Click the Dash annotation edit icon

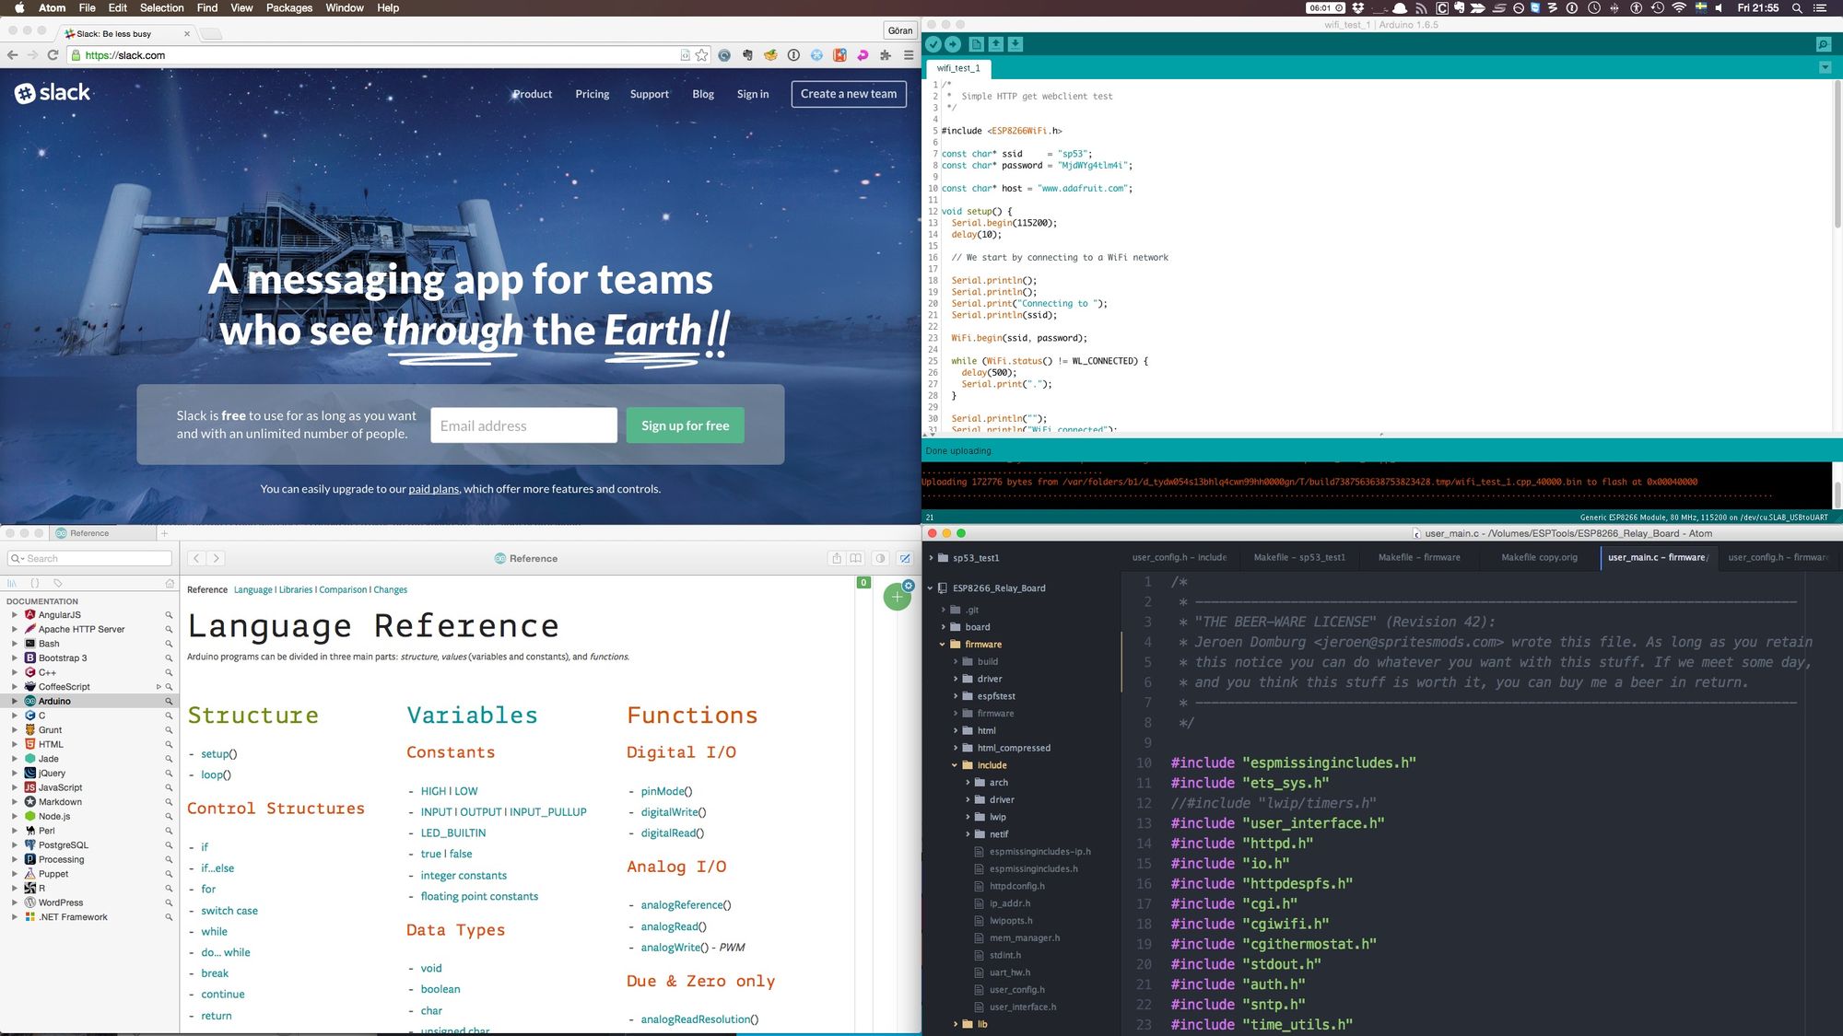pos(905,558)
